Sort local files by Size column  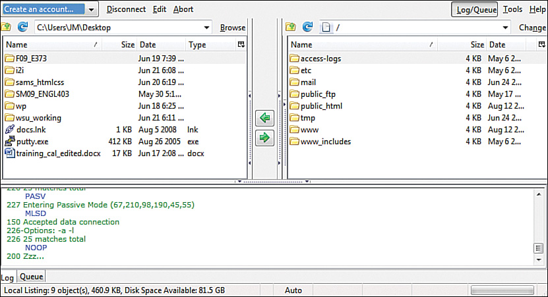point(119,45)
